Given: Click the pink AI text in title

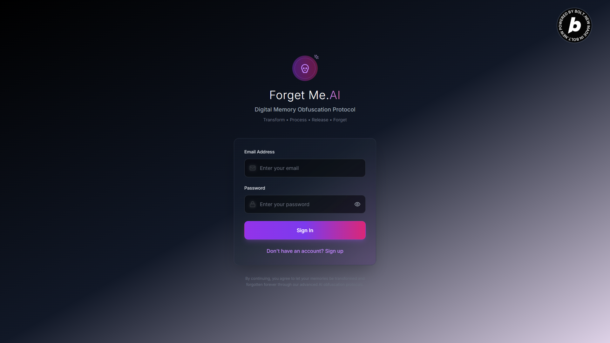Looking at the screenshot, I should pyautogui.click(x=335, y=95).
